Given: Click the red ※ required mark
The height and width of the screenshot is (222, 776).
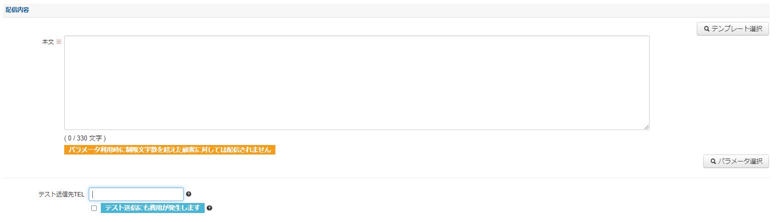Looking at the screenshot, I should pyautogui.click(x=59, y=42).
